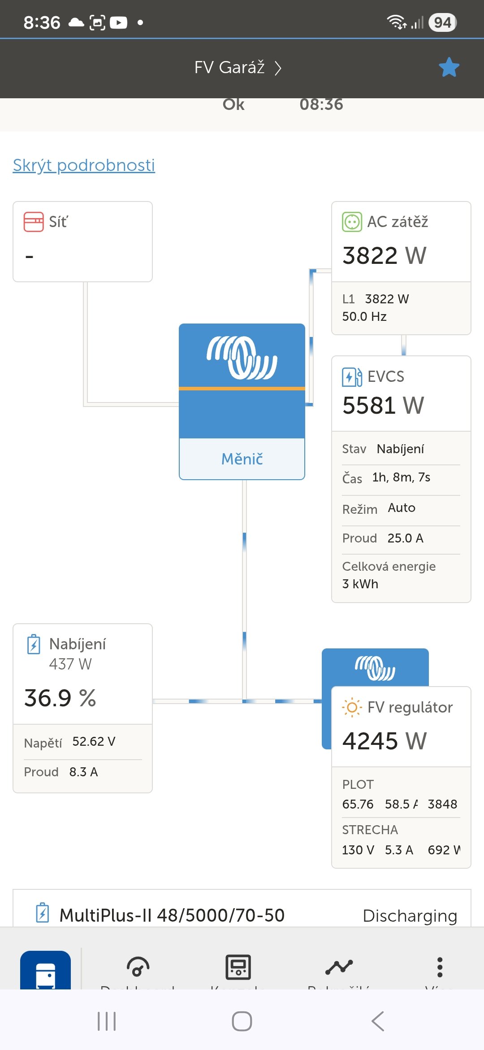Viewport: 484px width, 1050px height.
Task: Open the Dashboard gauge tab
Action: click(x=138, y=967)
